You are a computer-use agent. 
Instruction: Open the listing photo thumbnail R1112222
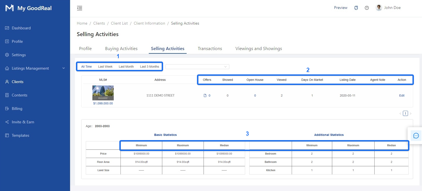click(103, 93)
